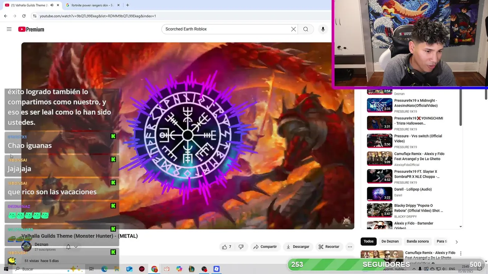Click the search magnifier button

coord(306,29)
